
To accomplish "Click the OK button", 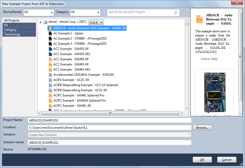I will click(x=202, y=159).
